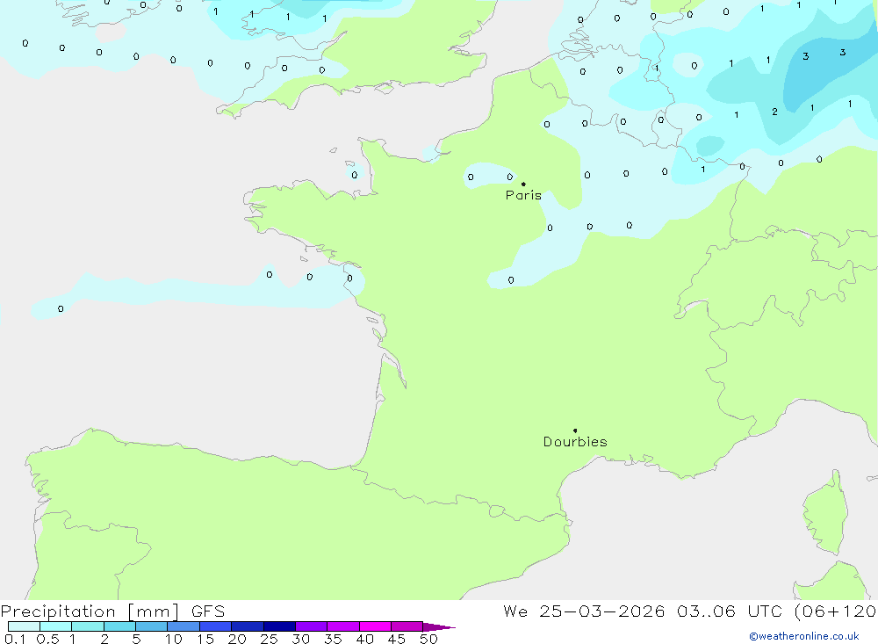Click the "(06+120" forecast run text
This screenshot has height=644, width=878.
click(836, 611)
